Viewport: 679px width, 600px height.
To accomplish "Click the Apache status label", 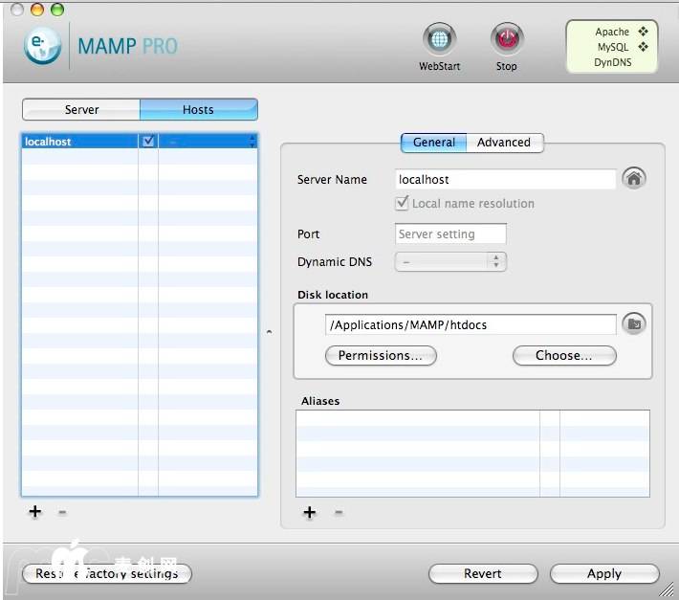I will coord(612,32).
